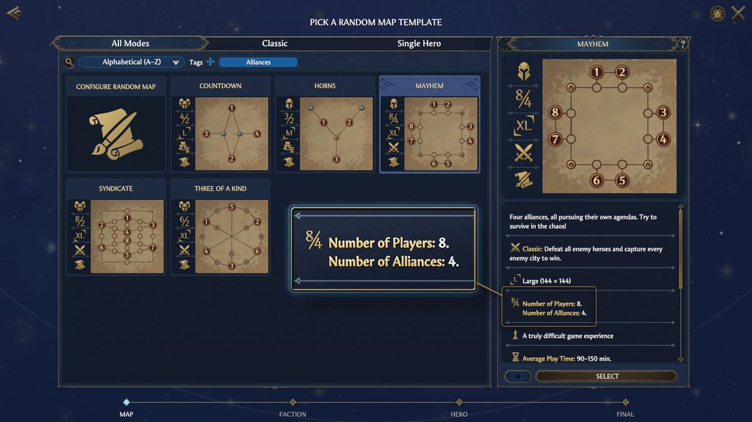This screenshot has height=422, width=752.
Task: Jump to the HERO step marker
Action: [x=459, y=402]
